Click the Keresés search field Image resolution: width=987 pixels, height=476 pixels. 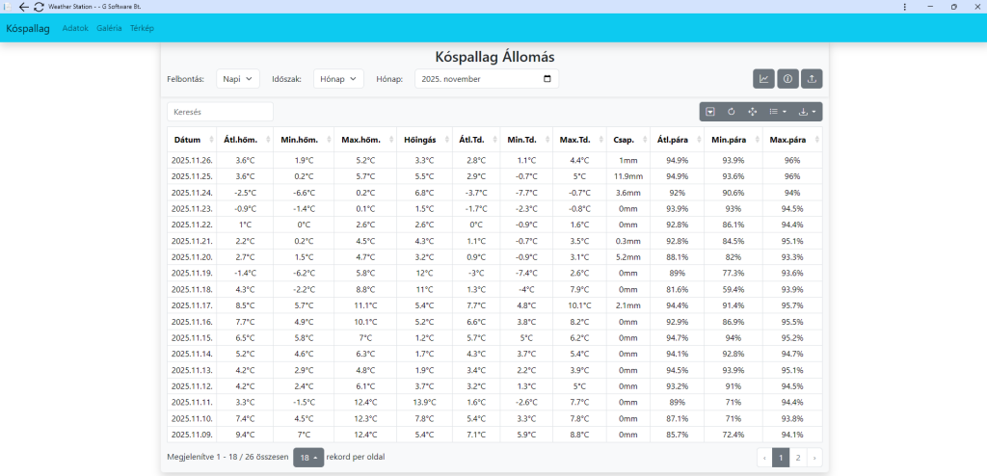click(x=220, y=112)
